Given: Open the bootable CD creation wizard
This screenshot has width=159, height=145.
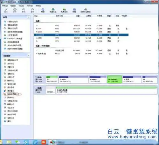Looking at the screenshot, I should tap(12, 45).
